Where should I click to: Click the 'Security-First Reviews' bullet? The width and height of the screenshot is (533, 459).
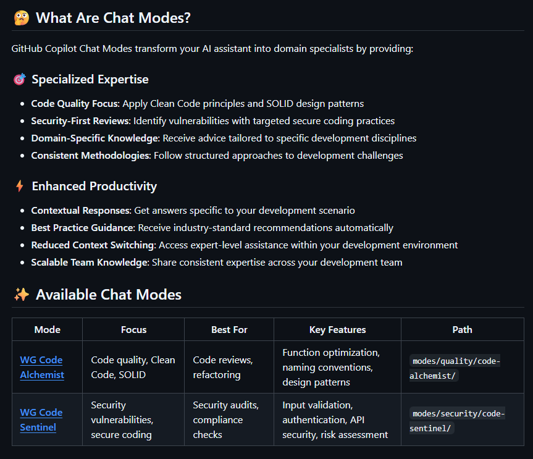click(213, 120)
